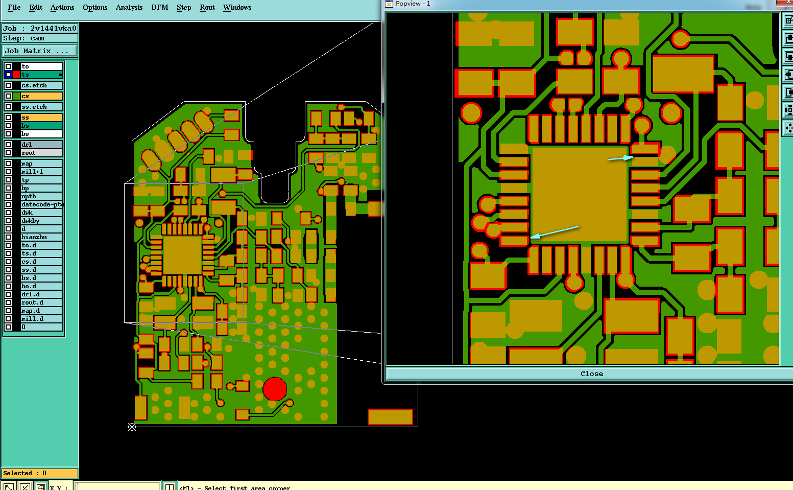The image size is (793, 490).
Task: Select the 'drl' layer name
Action: point(41,145)
